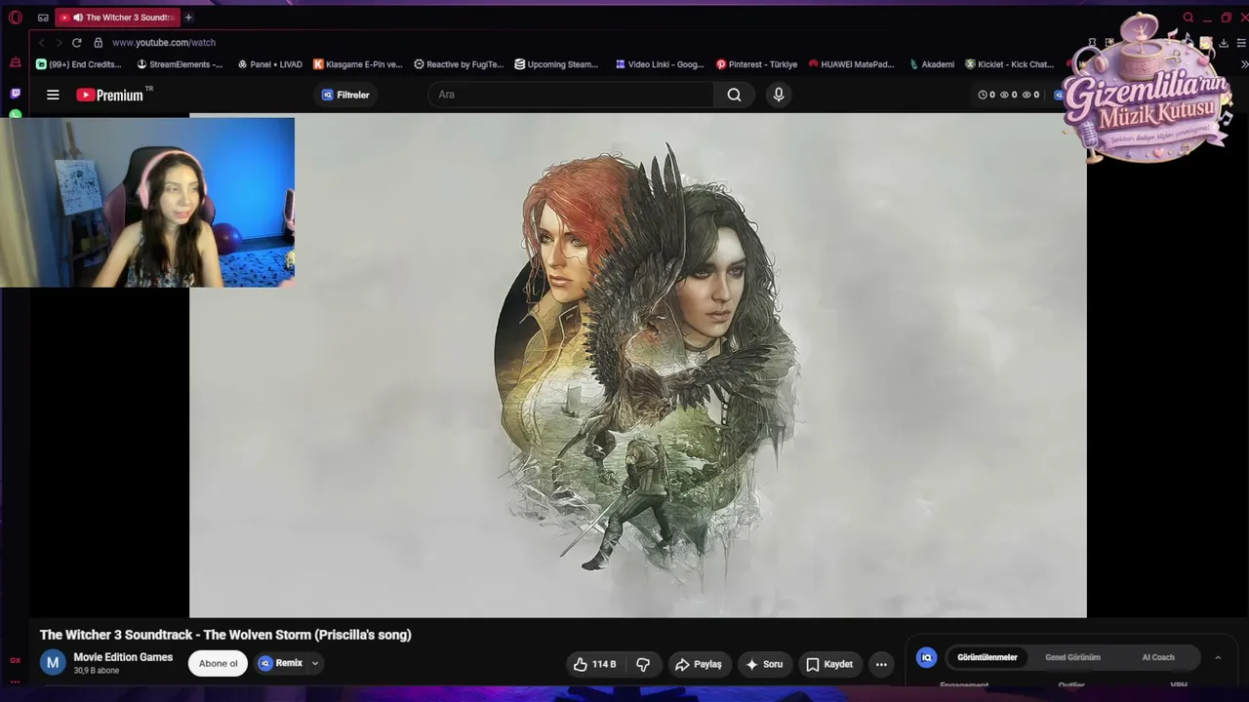This screenshot has width=1249, height=702.
Task: Dislike the video
Action: coord(643,664)
